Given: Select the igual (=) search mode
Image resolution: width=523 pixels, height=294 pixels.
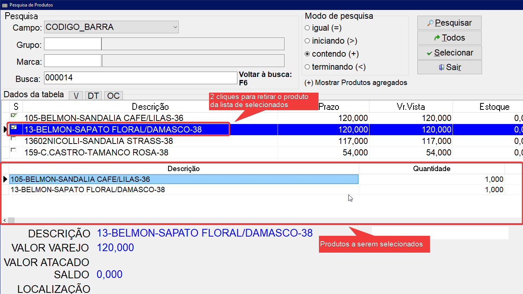Looking at the screenshot, I should (x=307, y=28).
